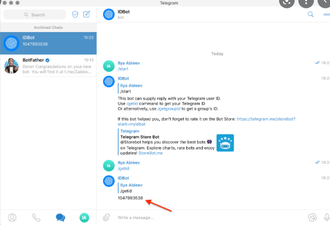Open IDBot profile from header avatar
330x225 pixels.
109,14
